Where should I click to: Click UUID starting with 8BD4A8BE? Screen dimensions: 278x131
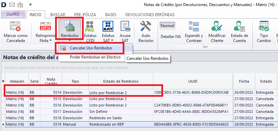pyautogui.click(x=193, y=124)
